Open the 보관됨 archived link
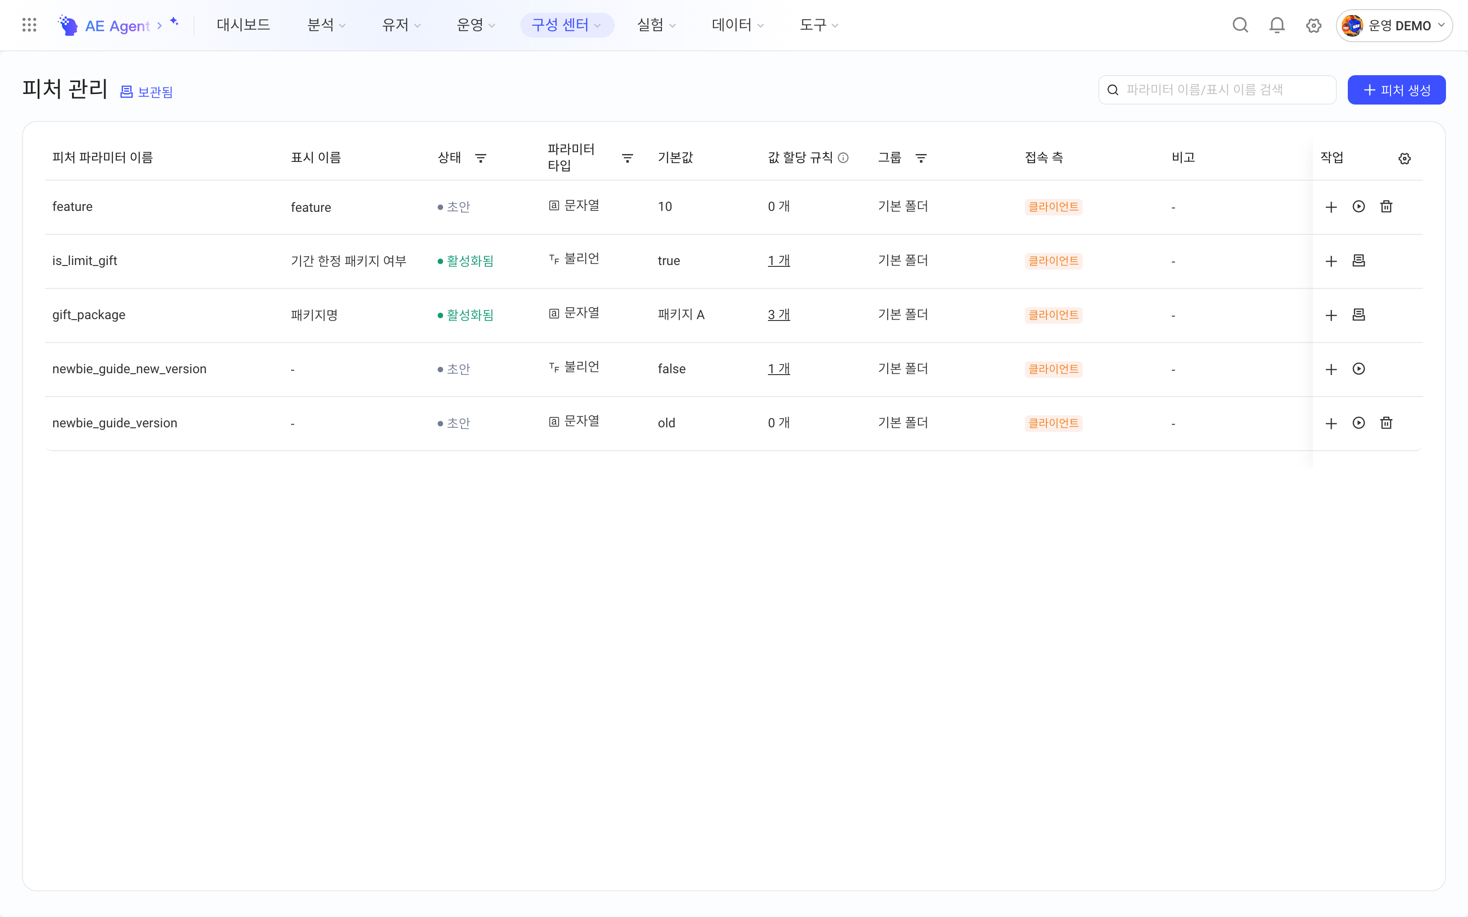 [146, 92]
